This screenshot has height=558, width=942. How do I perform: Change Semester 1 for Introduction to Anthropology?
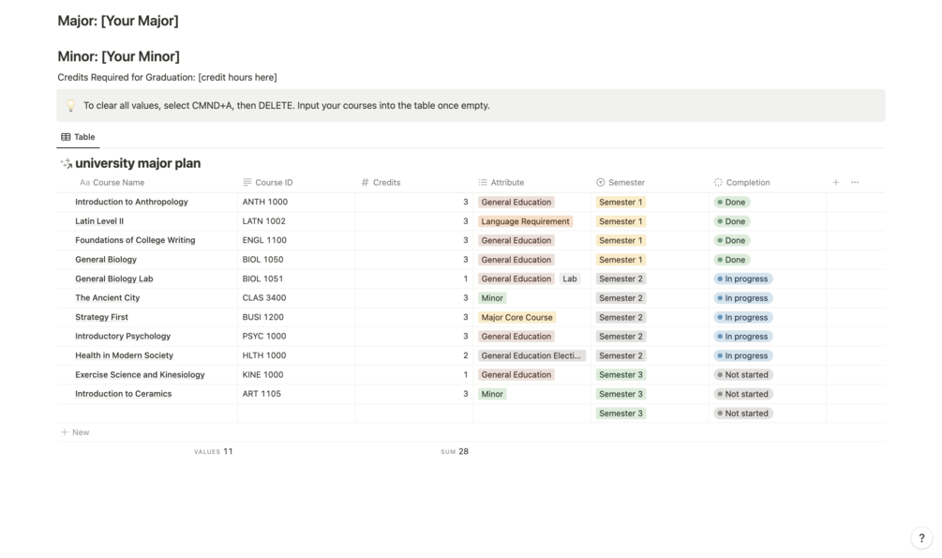pyautogui.click(x=621, y=202)
